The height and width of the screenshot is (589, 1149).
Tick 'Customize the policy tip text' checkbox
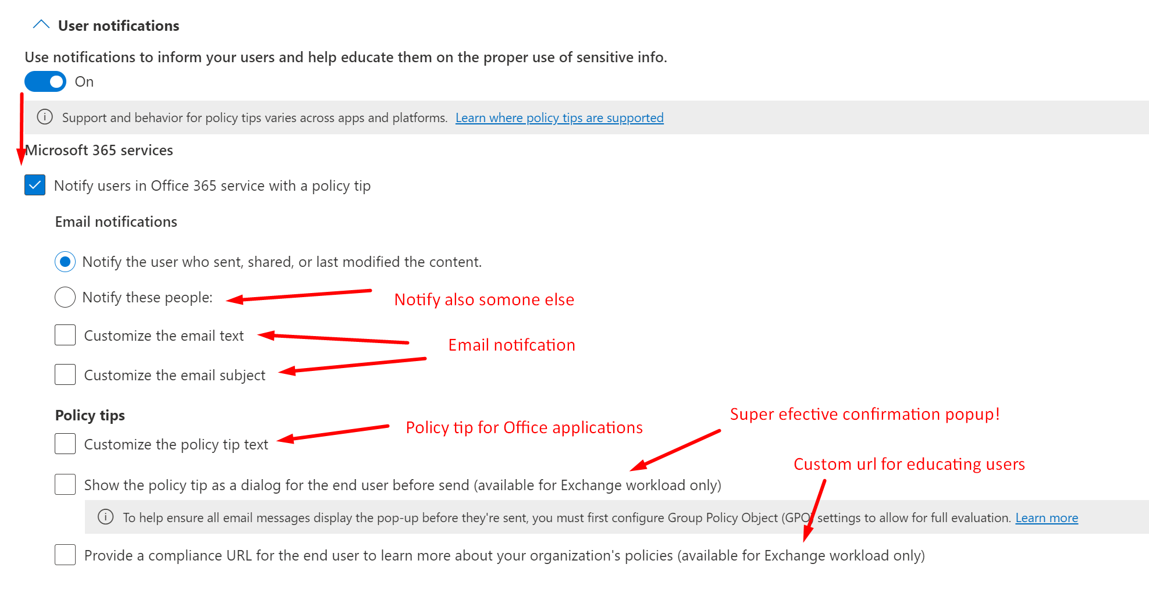[65, 444]
